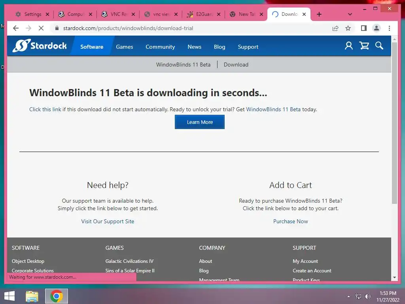This screenshot has height=304, width=405.
Task: Close the vnc viewer tab
Action: [176, 14]
